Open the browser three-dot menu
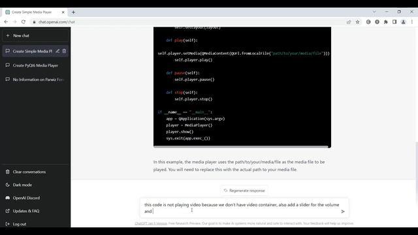The width and height of the screenshot is (418, 235). click(412, 22)
